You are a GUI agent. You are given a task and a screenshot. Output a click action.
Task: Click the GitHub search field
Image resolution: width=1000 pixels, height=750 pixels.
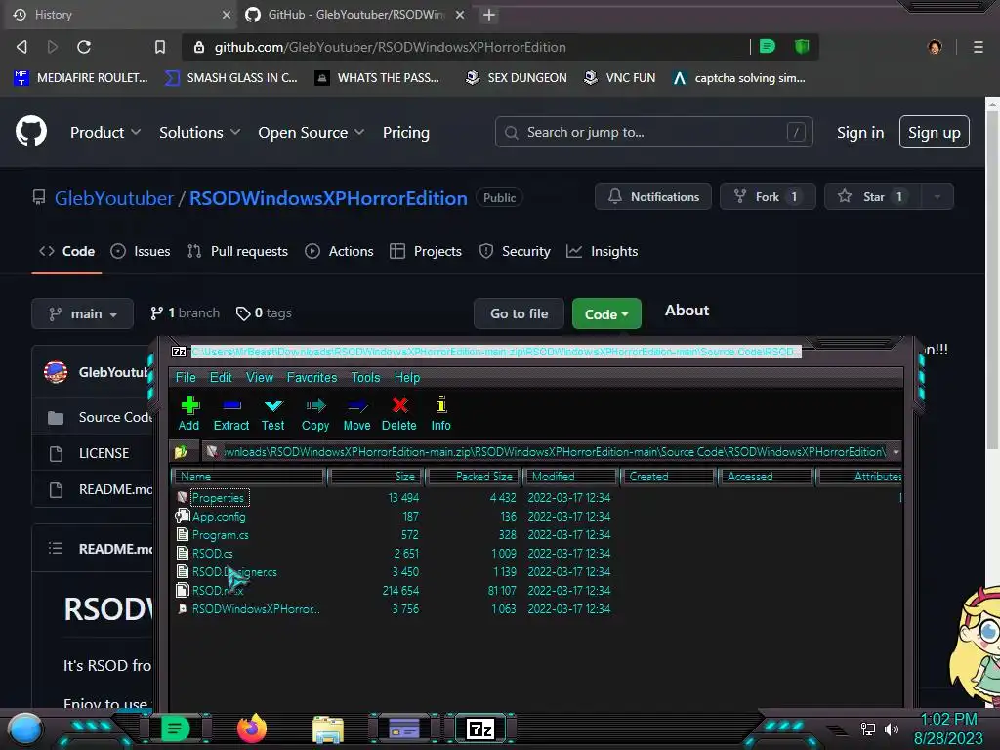coord(653,132)
